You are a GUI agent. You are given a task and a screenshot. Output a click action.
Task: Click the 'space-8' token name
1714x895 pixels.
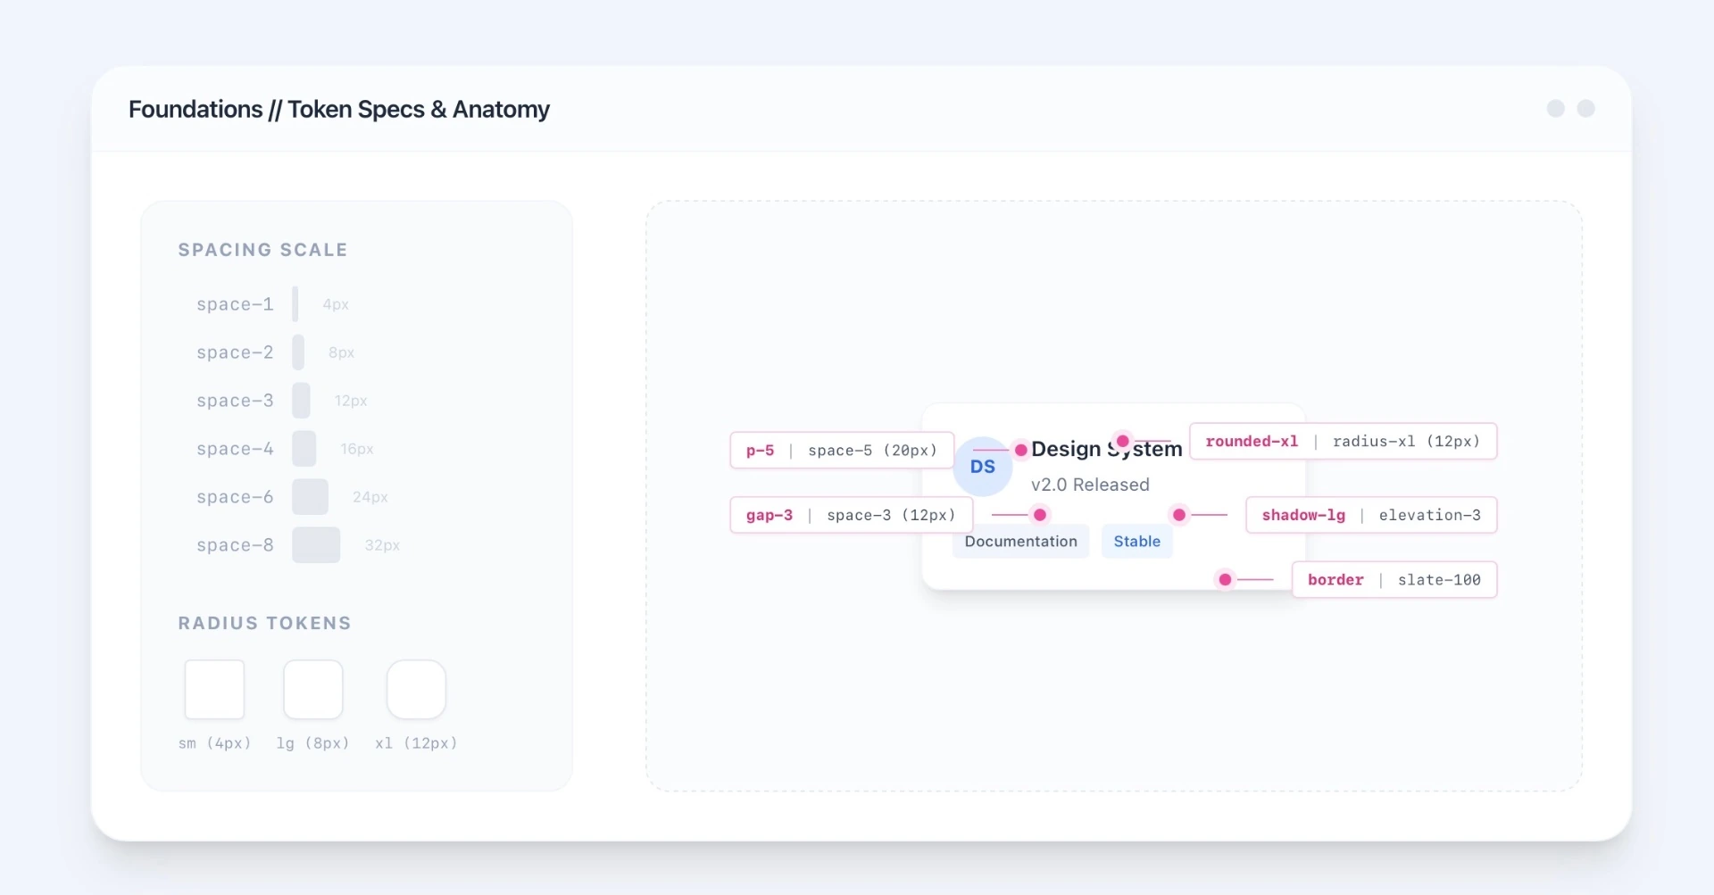click(x=235, y=545)
